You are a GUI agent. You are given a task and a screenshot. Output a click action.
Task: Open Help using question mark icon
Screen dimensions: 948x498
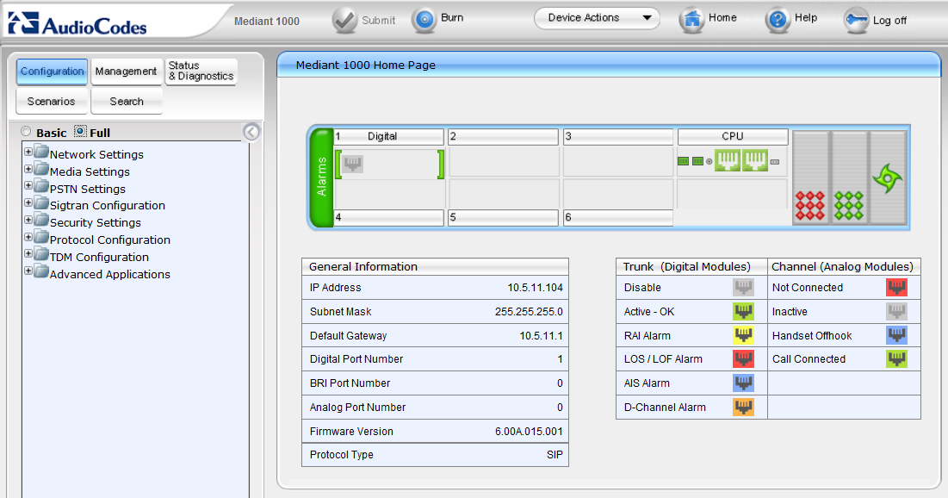click(x=778, y=20)
